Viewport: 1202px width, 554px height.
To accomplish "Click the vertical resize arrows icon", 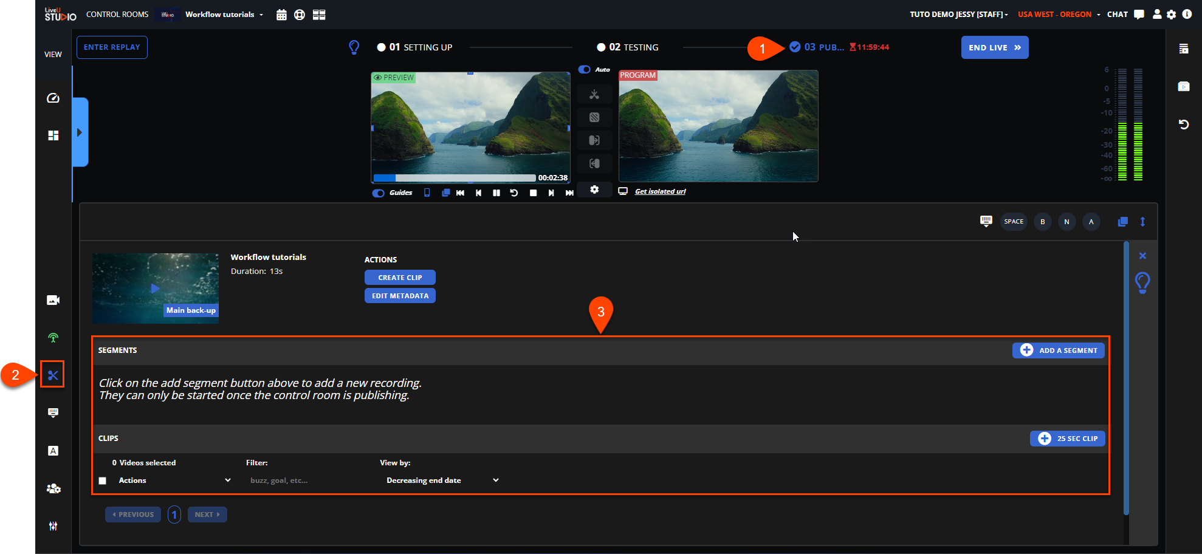I will (1143, 222).
